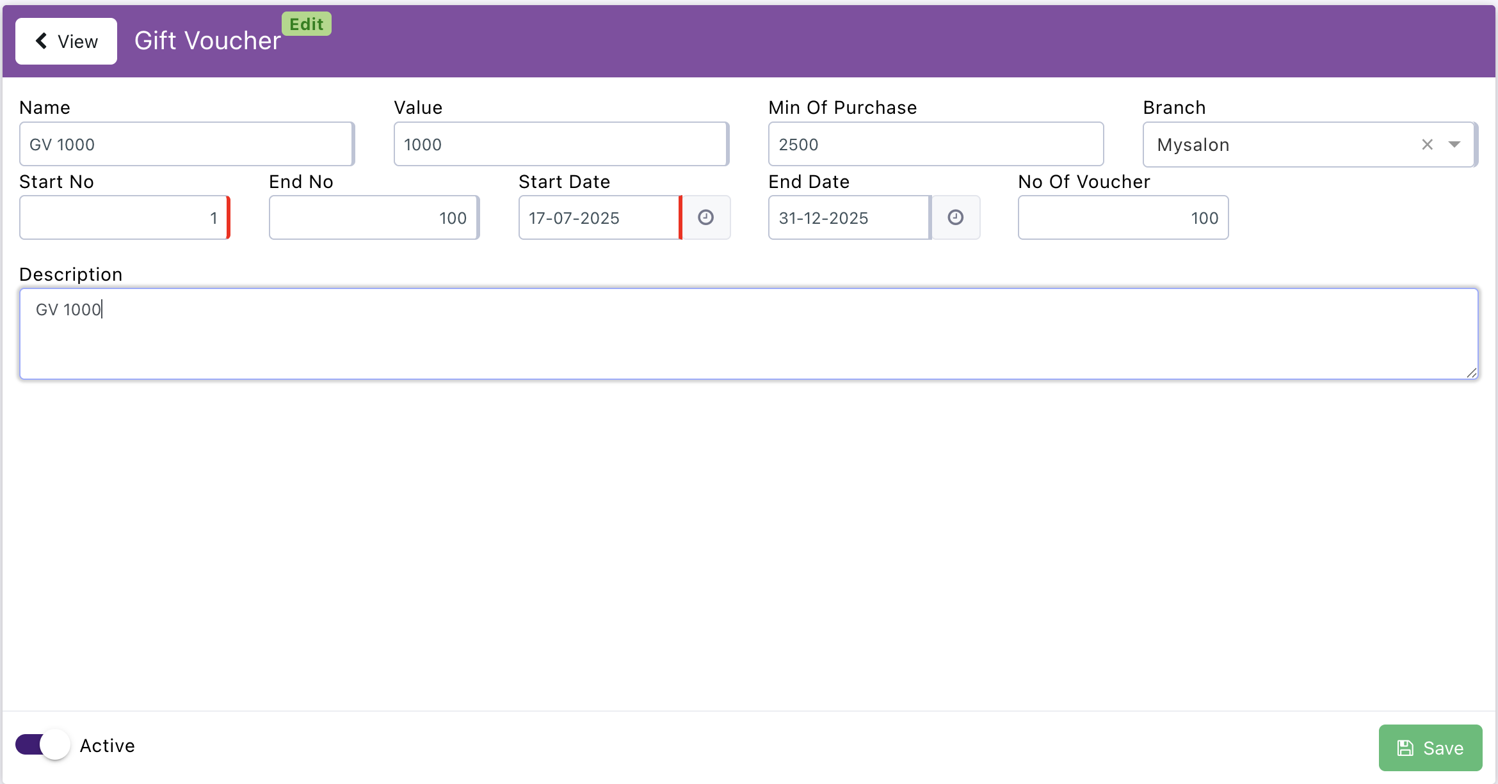Viewport: 1498px width, 784px height.
Task: Click the back chevron icon
Action: tap(42, 41)
